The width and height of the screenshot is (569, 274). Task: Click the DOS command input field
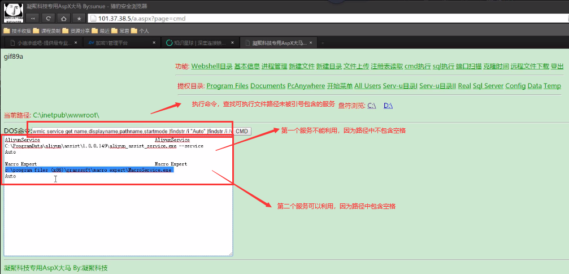point(131,131)
